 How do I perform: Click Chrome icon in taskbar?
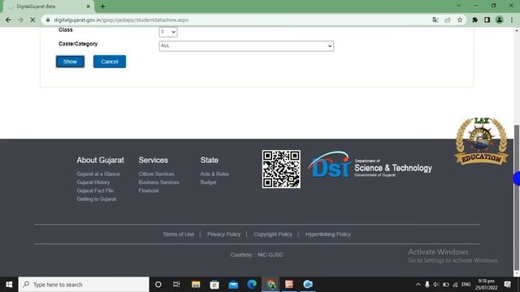click(x=271, y=285)
